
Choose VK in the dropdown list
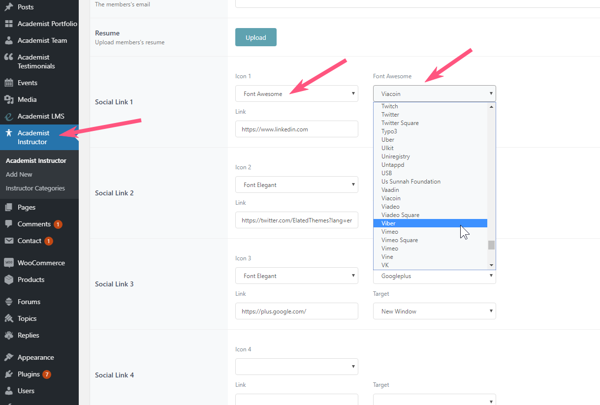(431, 265)
